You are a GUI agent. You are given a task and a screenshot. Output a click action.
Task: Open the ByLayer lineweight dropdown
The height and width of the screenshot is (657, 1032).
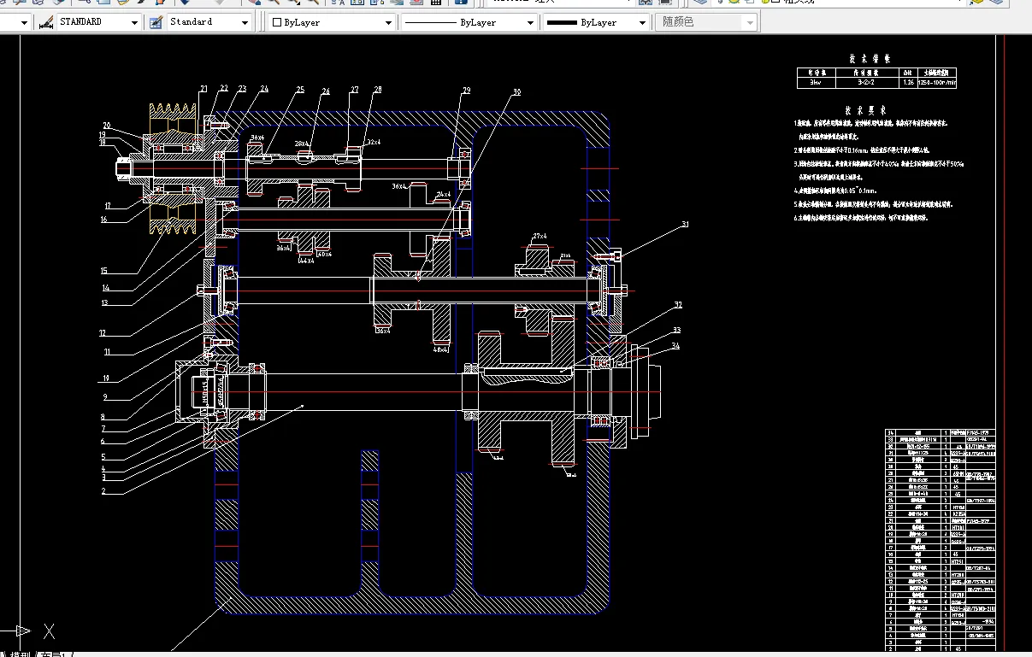(642, 23)
